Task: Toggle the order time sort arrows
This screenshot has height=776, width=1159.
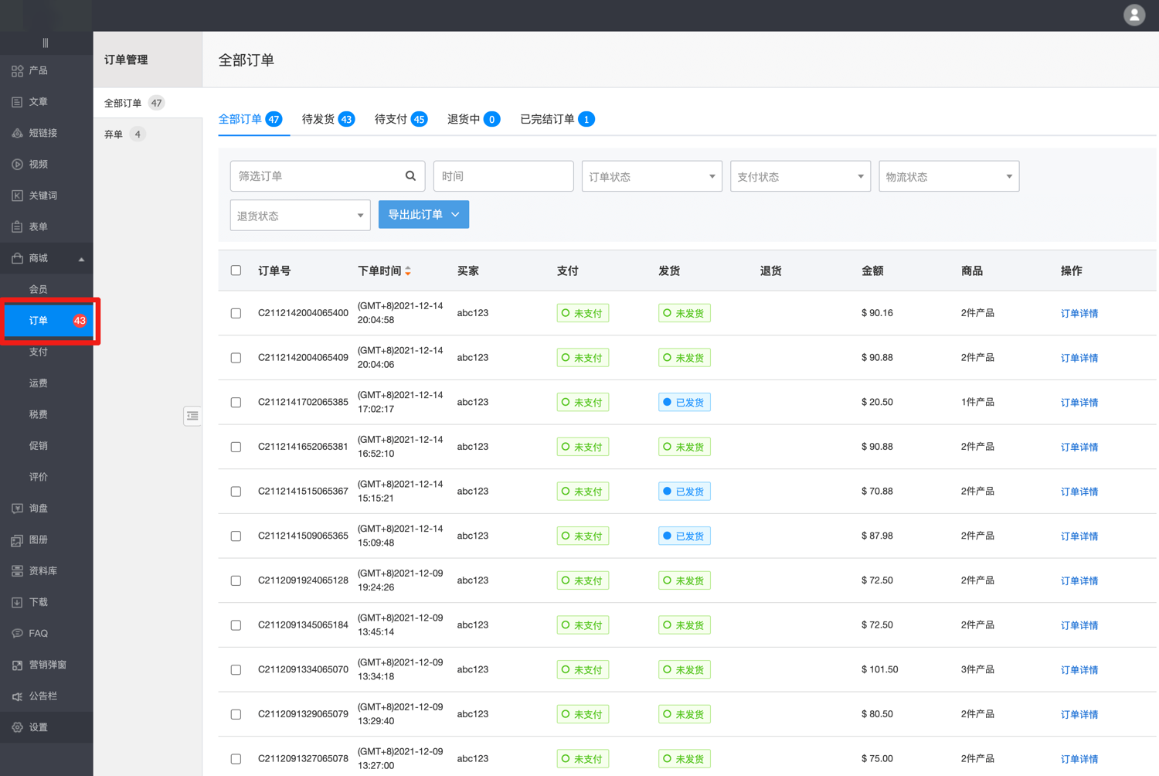Action: 408,271
